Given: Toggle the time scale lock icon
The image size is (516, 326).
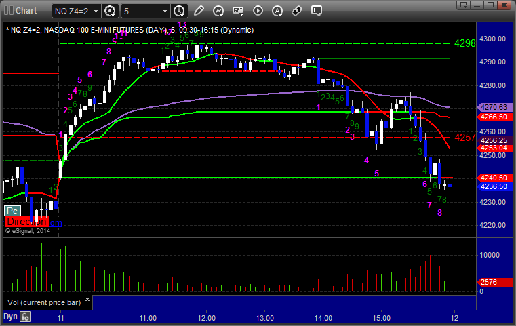Looking at the screenshot, I should (x=25, y=317).
